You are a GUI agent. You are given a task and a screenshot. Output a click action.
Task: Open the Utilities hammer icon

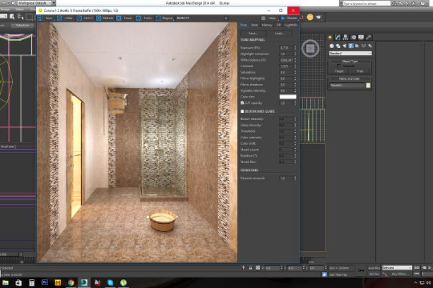click(369, 37)
